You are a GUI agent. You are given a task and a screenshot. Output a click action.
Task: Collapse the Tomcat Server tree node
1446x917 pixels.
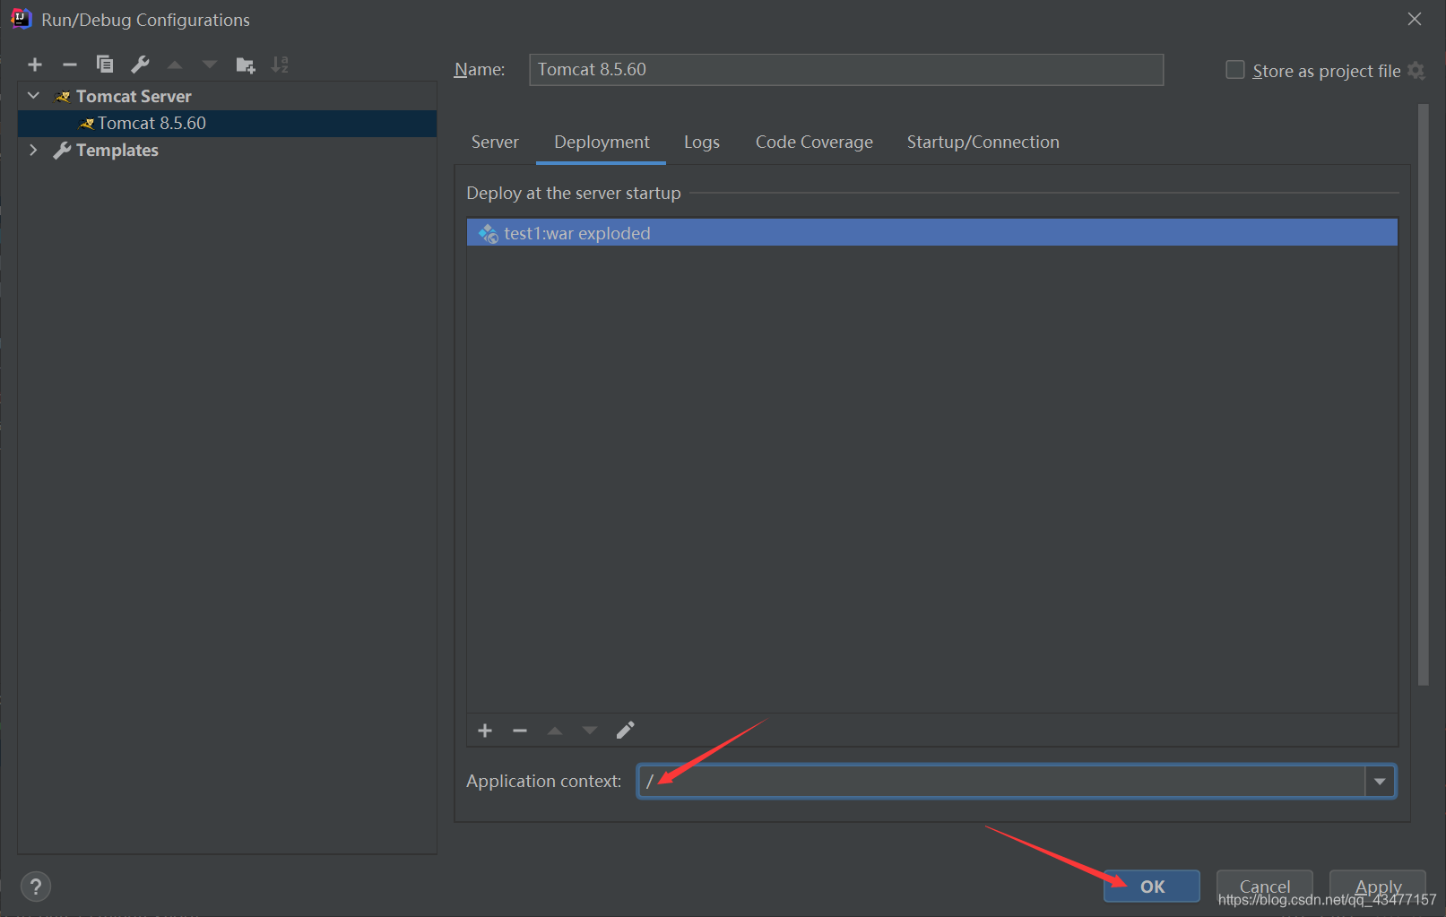[34, 95]
